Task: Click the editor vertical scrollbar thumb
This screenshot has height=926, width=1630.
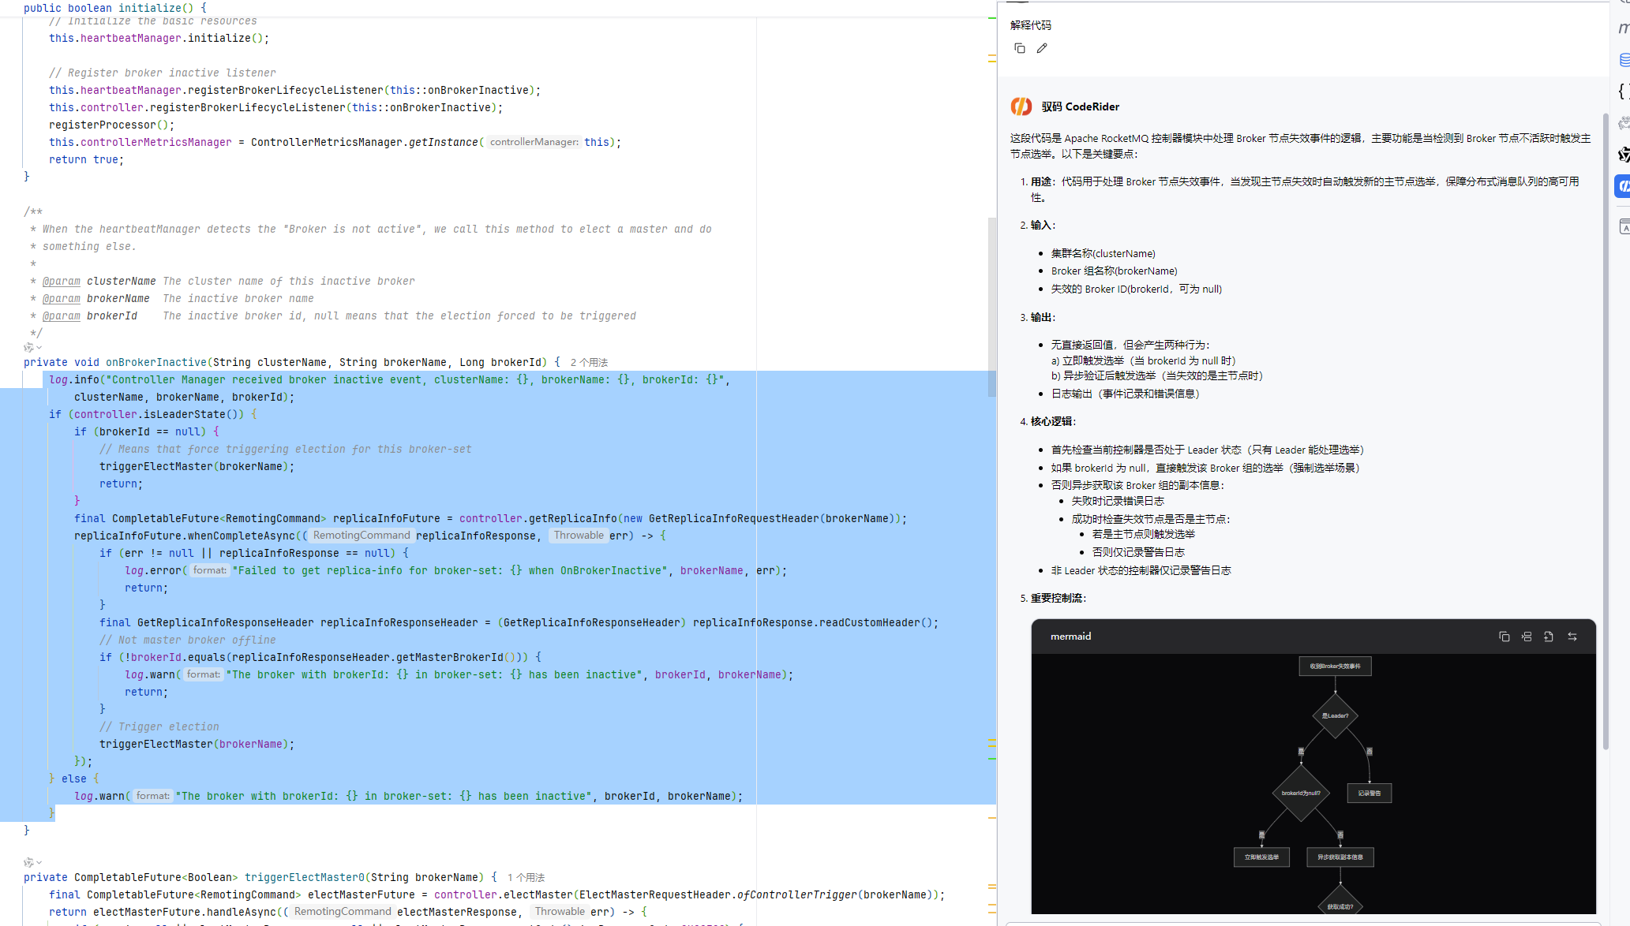Action: [x=992, y=308]
